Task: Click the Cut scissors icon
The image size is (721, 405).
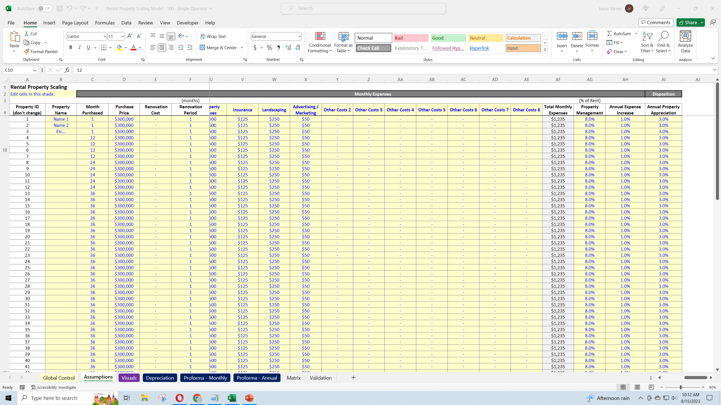Action: pyautogui.click(x=27, y=33)
